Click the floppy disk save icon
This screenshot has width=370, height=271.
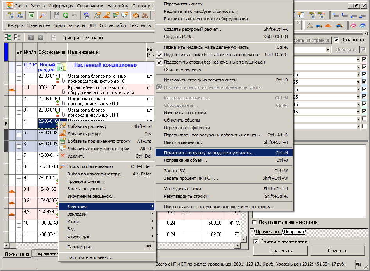(x=56, y=16)
